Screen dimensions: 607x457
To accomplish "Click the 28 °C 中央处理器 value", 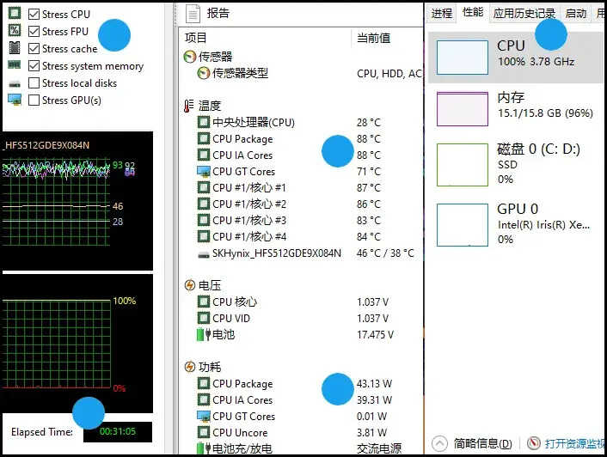I will tap(369, 123).
